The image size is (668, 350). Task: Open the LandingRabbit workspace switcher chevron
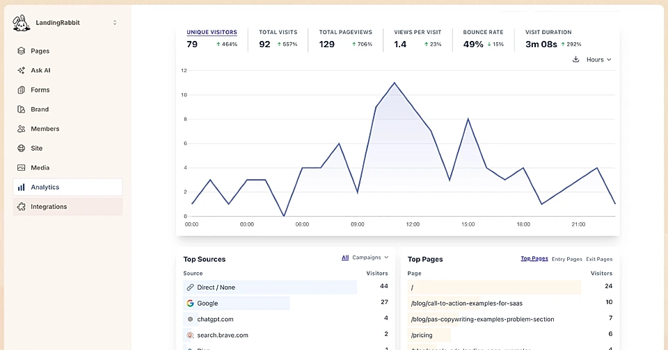pyautogui.click(x=115, y=22)
